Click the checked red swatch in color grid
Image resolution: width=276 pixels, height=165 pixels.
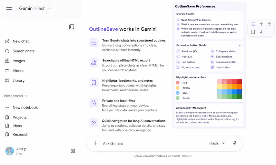[x=225, y=81]
